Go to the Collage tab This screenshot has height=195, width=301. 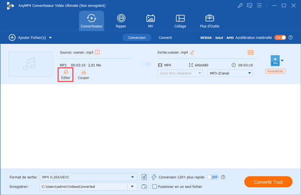(x=180, y=21)
